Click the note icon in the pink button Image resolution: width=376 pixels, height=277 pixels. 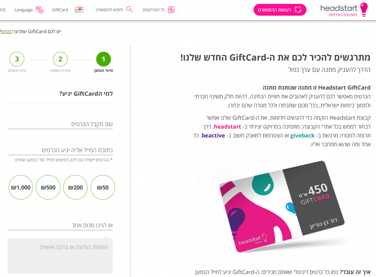pyautogui.click(x=298, y=10)
